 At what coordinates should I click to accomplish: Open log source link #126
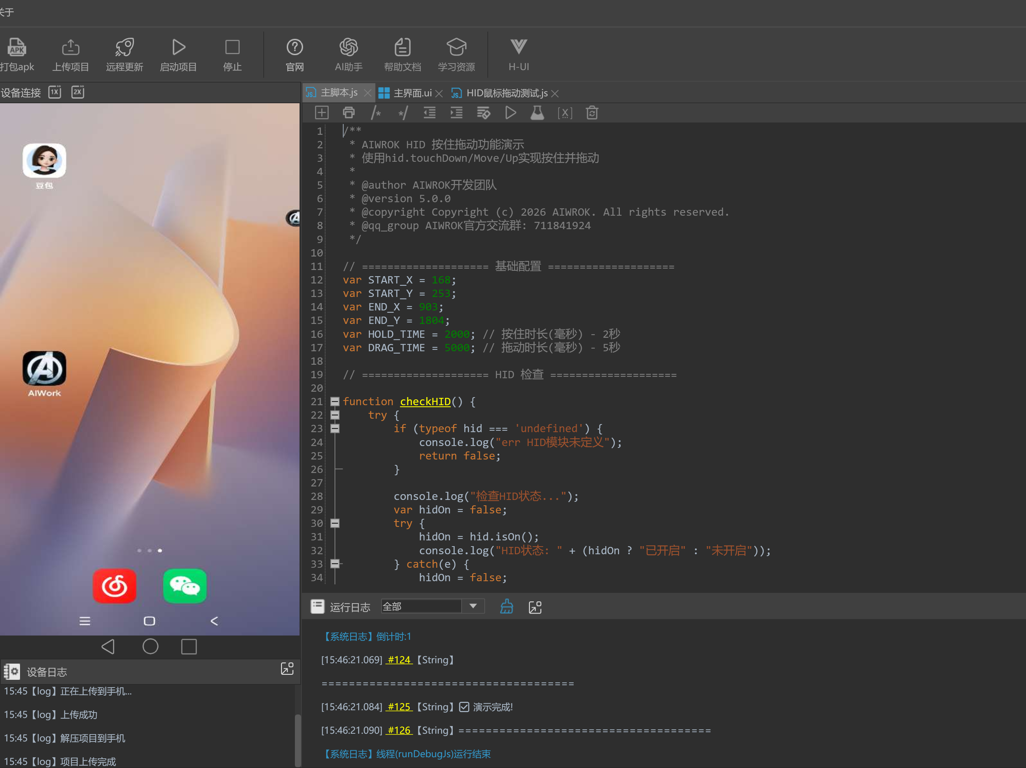399,730
